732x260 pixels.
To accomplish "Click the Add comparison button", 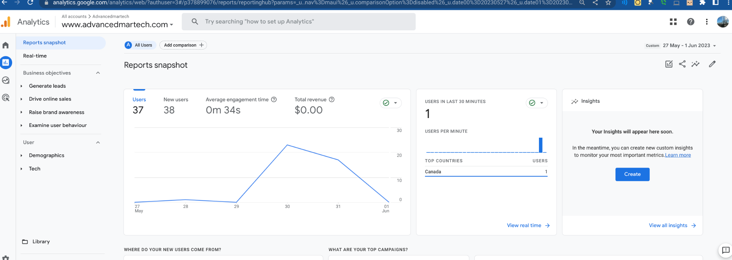I will click(183, 45).
